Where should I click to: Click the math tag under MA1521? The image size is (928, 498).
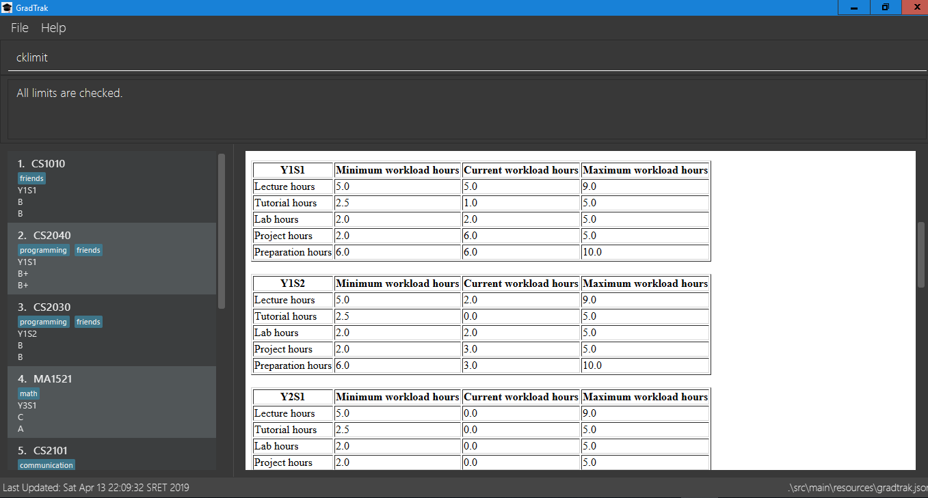coord(29,393)
